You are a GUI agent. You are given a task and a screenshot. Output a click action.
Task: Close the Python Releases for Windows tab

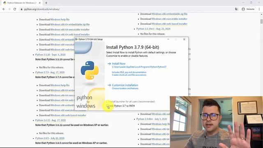40,3
